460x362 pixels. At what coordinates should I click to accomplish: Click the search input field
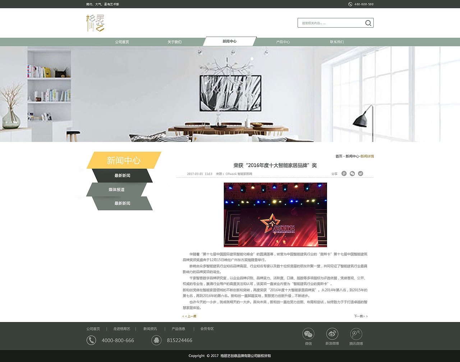click(331, 23)
